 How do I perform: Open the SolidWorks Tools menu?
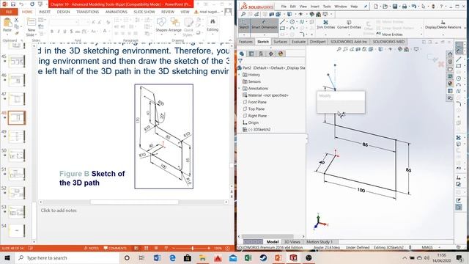click(327, 7)
